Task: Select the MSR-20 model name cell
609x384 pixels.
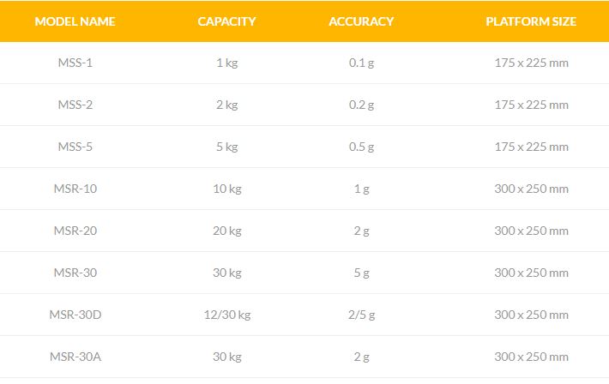Action: pos(75,231)
